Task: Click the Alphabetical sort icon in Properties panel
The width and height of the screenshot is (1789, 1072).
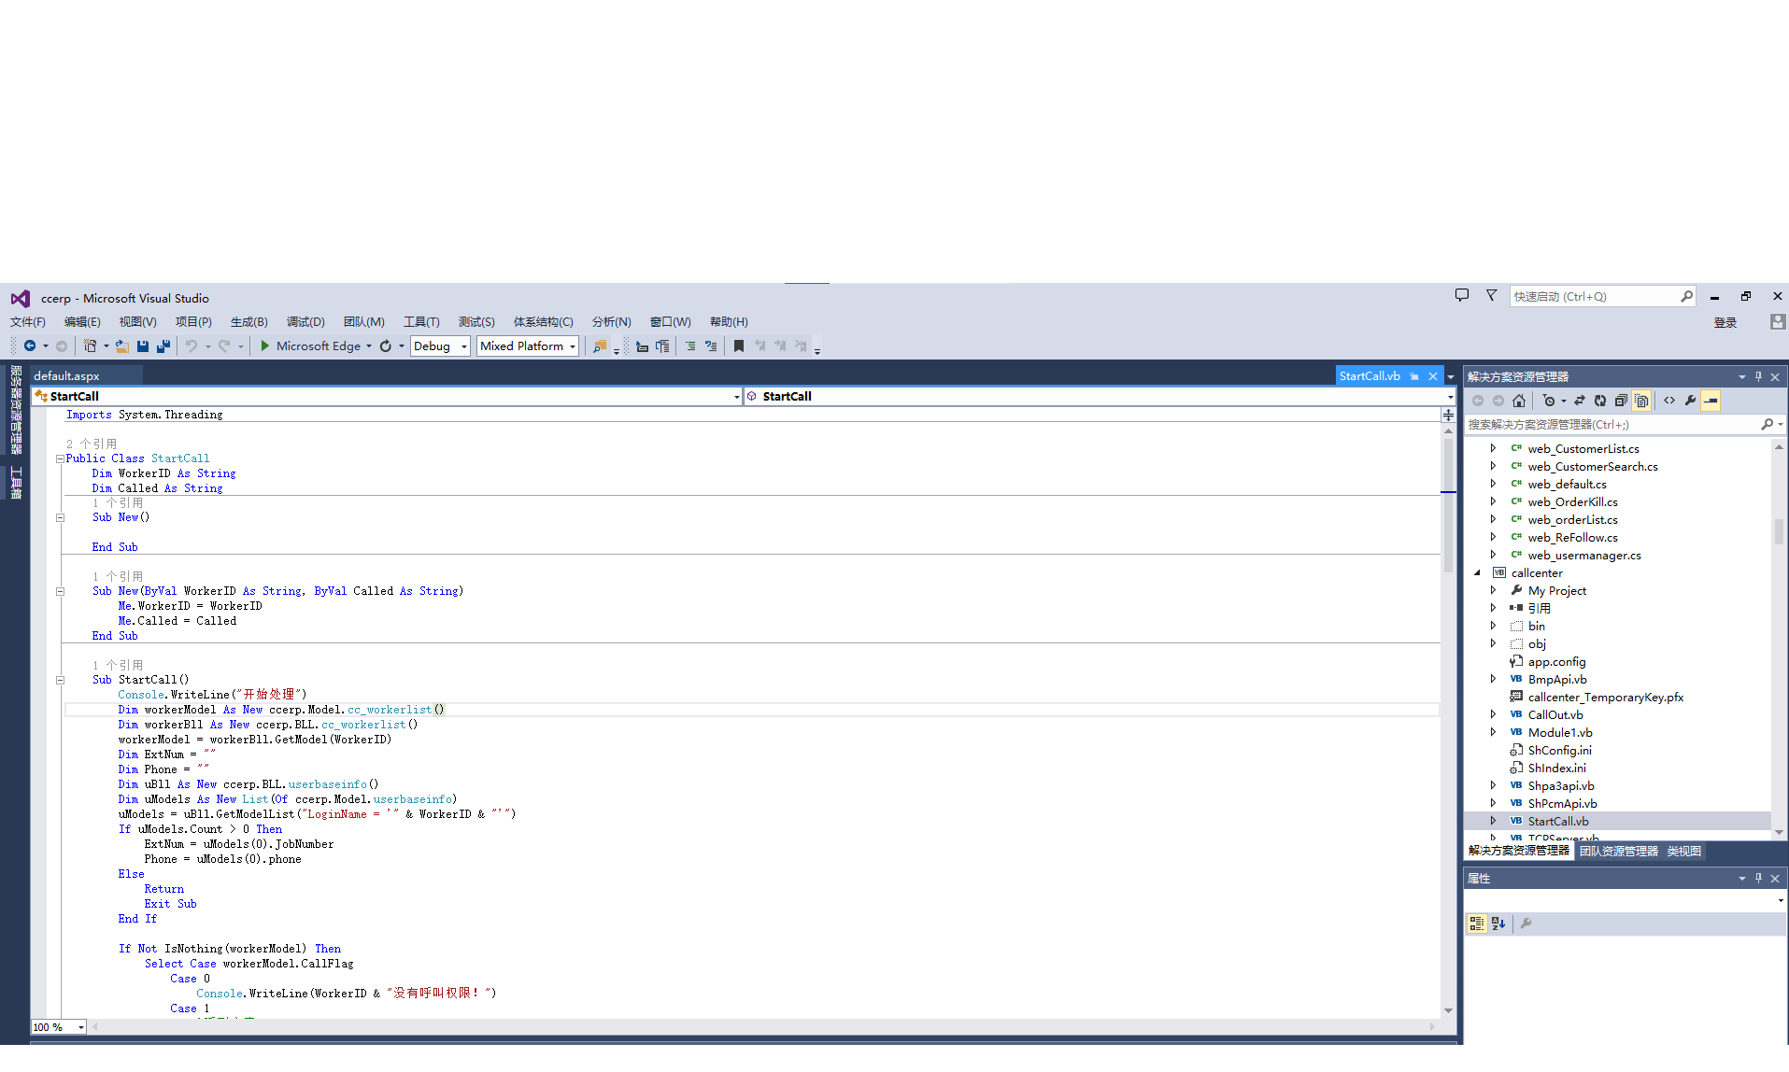Action: [x=1498, y=924]
